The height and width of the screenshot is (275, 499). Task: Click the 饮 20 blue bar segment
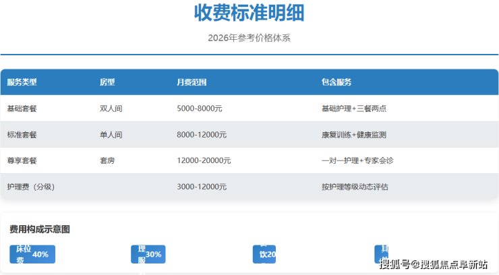(264, 254)
